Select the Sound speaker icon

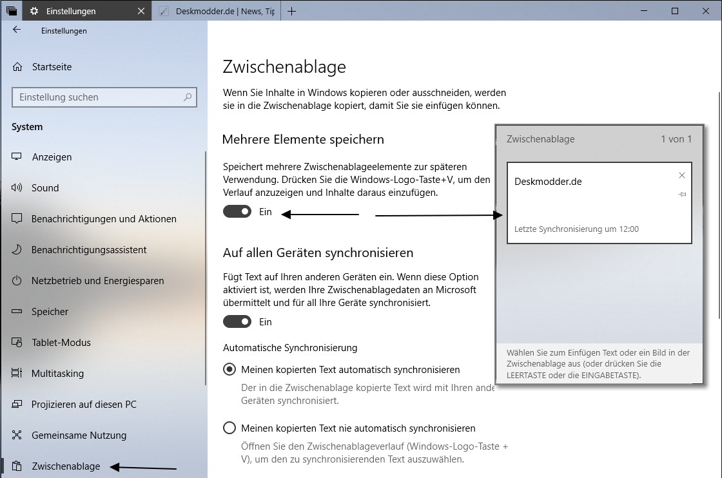click(17, 187)
